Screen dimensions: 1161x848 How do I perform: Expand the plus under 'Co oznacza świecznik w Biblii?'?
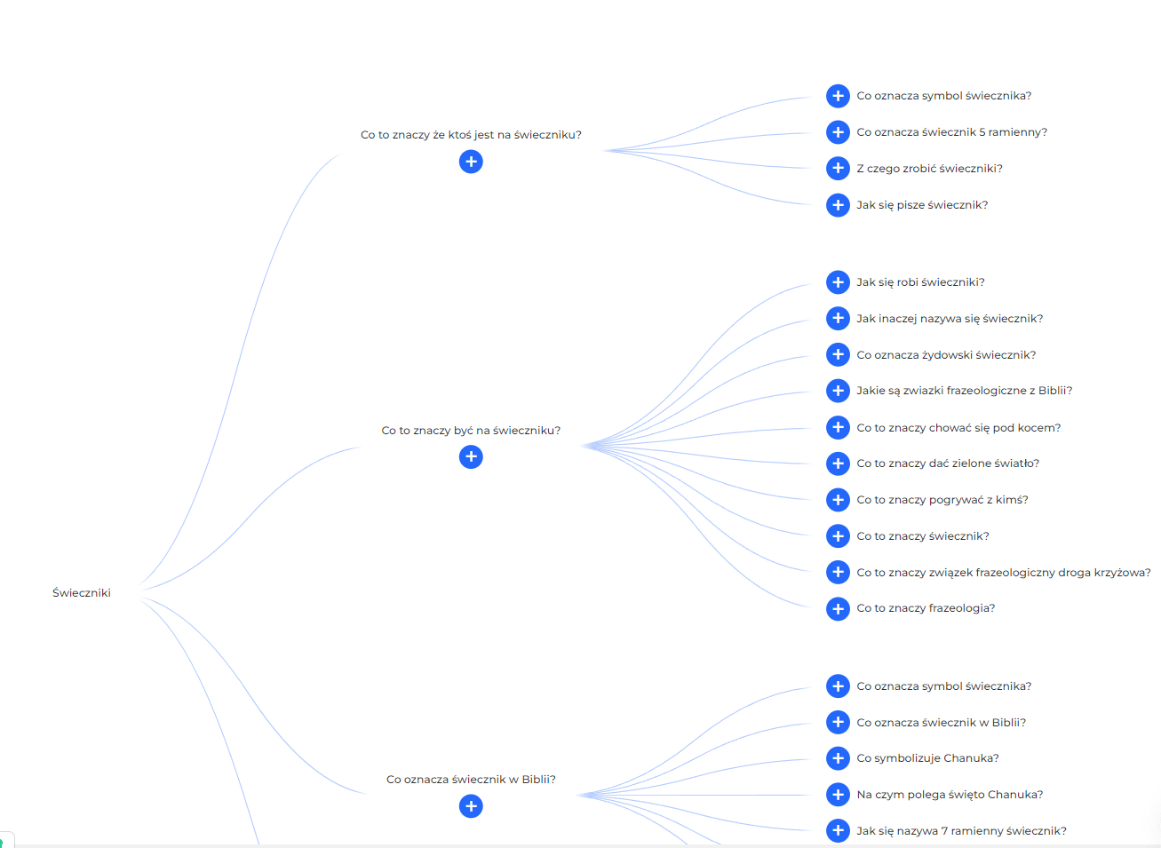[471, 806]
